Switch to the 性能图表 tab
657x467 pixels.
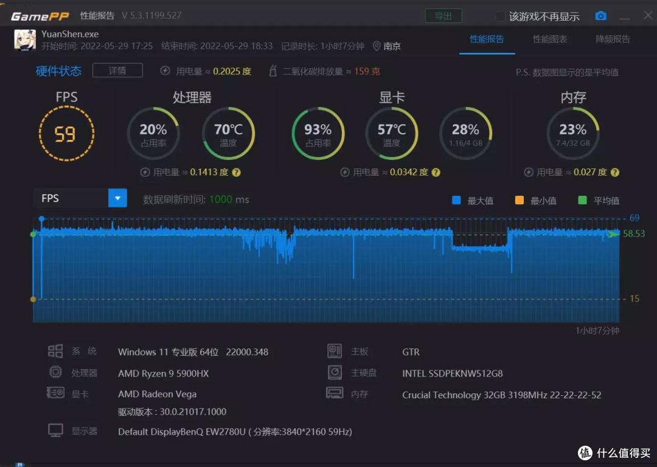[550, 40]
